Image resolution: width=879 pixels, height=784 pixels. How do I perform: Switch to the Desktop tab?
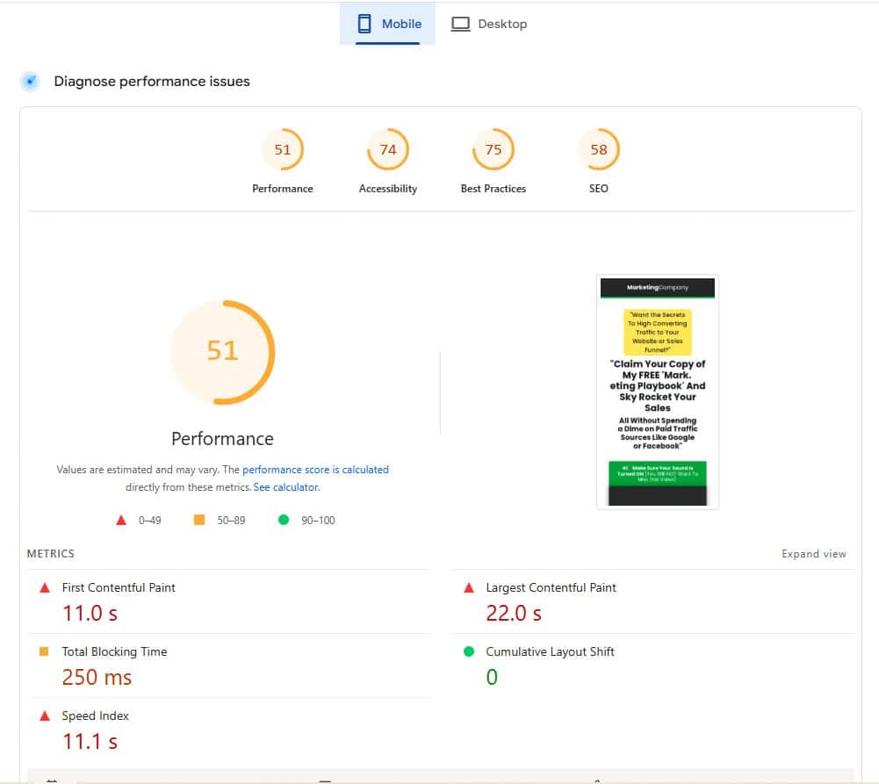[489, 24]
